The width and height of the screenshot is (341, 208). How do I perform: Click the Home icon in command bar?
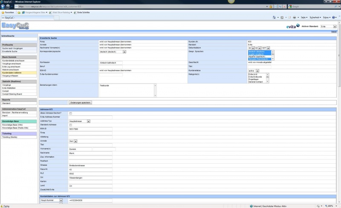(274, 17)
